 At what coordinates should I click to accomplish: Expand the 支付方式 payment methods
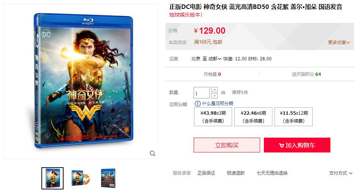click(x=341, y=173)
